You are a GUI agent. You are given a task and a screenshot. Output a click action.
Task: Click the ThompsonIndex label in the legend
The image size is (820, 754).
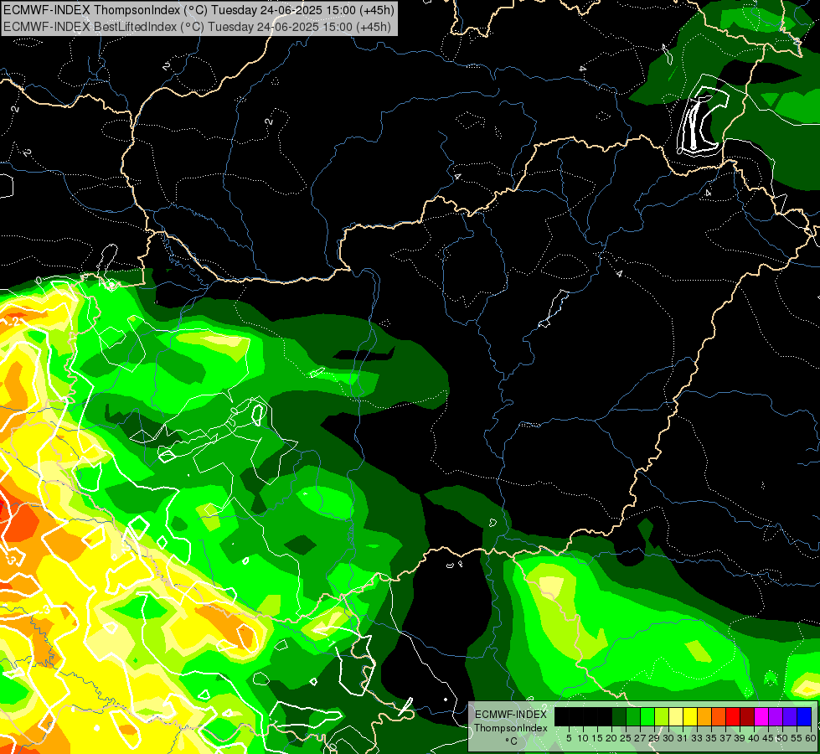511,728
